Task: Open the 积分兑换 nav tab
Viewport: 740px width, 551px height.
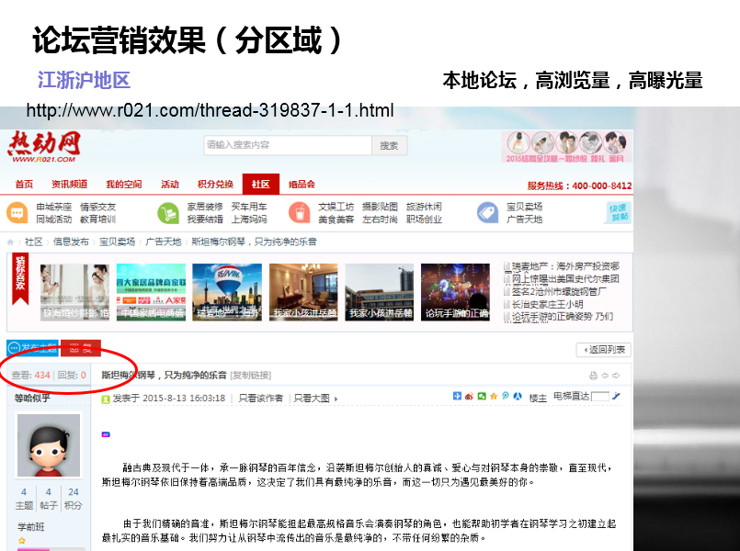Action: tap(215, 185)
